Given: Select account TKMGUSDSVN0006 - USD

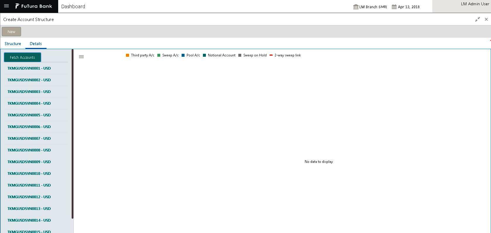Looking at the screenshot, I should [x=29, y=127].
